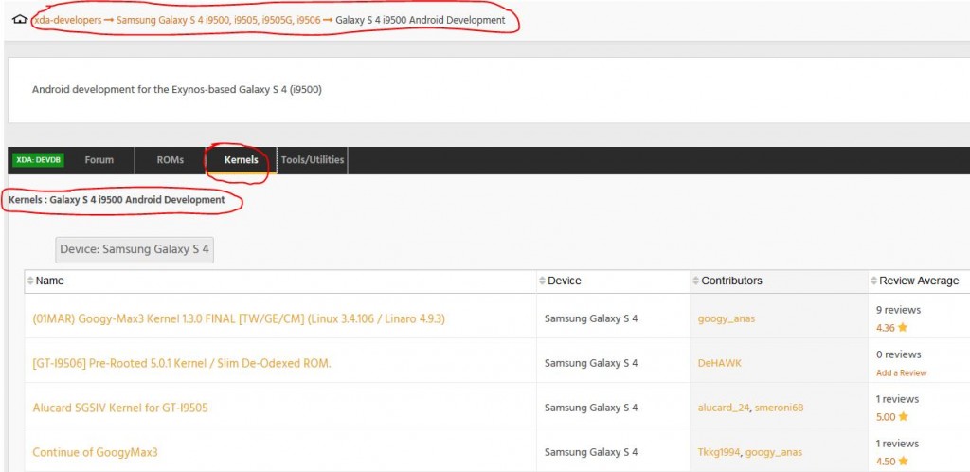Open Continue of GoogyMax3 thread

(96, 452)
